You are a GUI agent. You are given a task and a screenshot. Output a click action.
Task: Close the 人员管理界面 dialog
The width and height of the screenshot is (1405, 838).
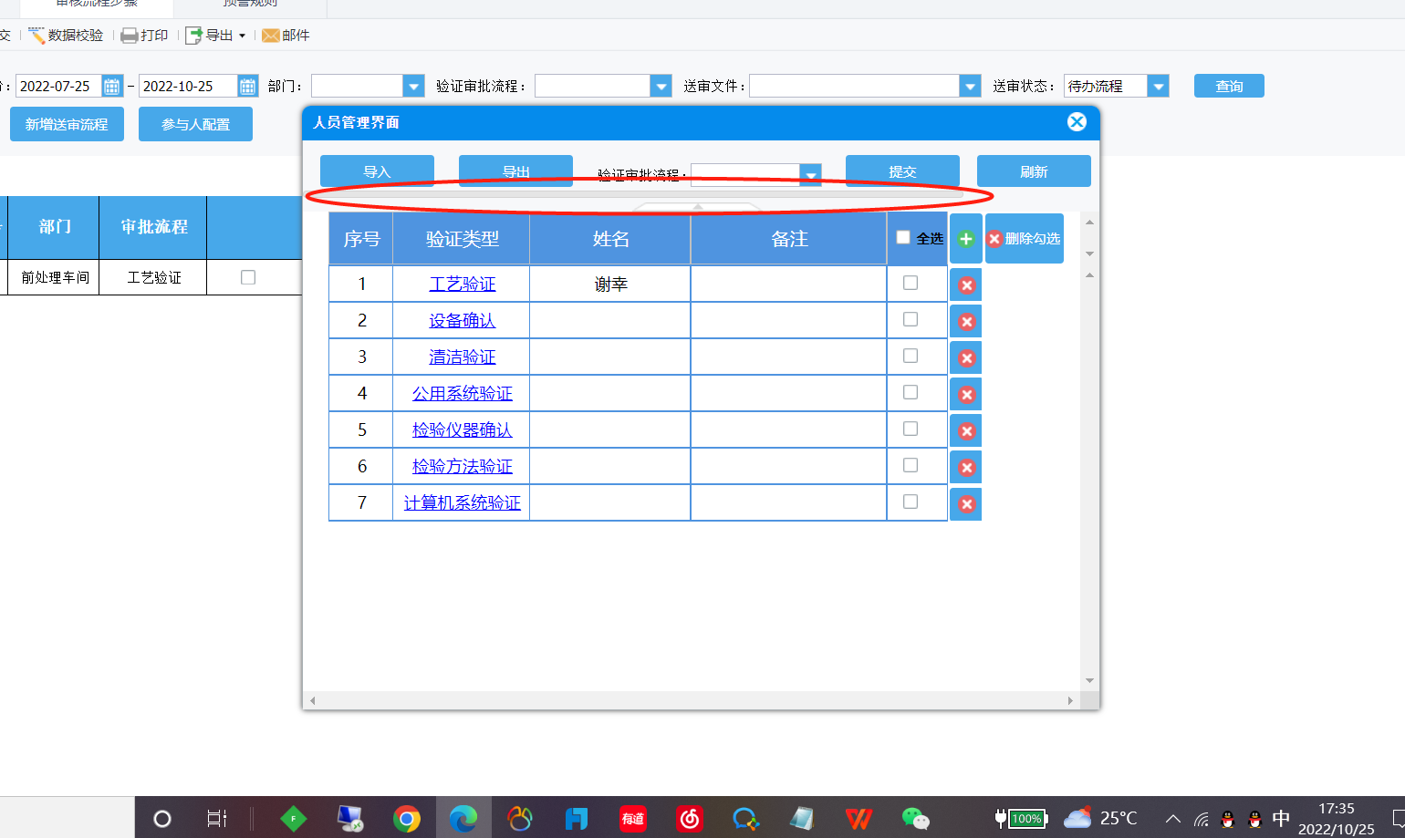click(1077, 122)
